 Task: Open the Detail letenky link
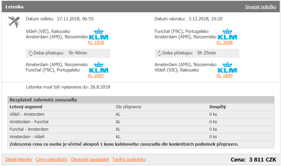coord(19,159)
